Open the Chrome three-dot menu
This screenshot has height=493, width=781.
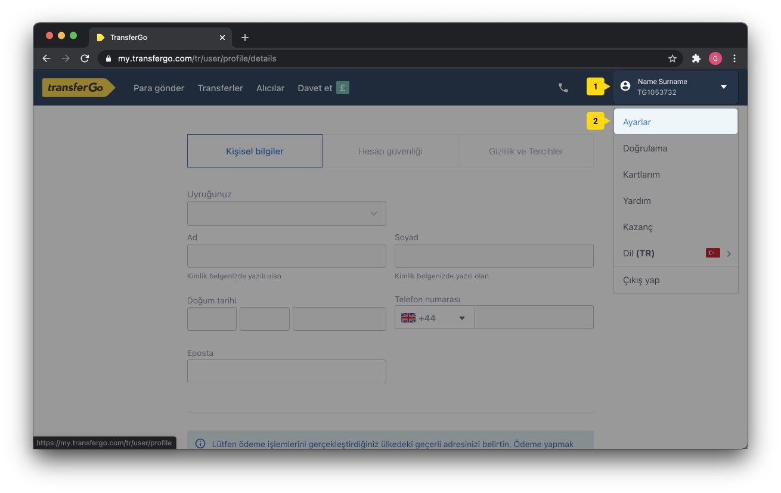(734, 58)
